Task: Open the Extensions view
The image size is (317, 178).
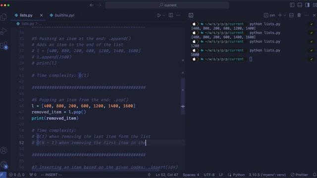Action: tap(4, 45)
